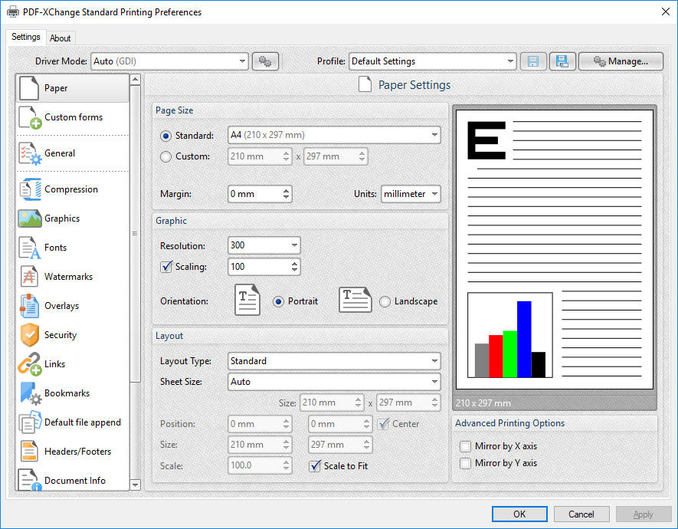Click the driver mode gear icon
The image size is (678, 529).
pyautogui.click(x=265, y=61)
